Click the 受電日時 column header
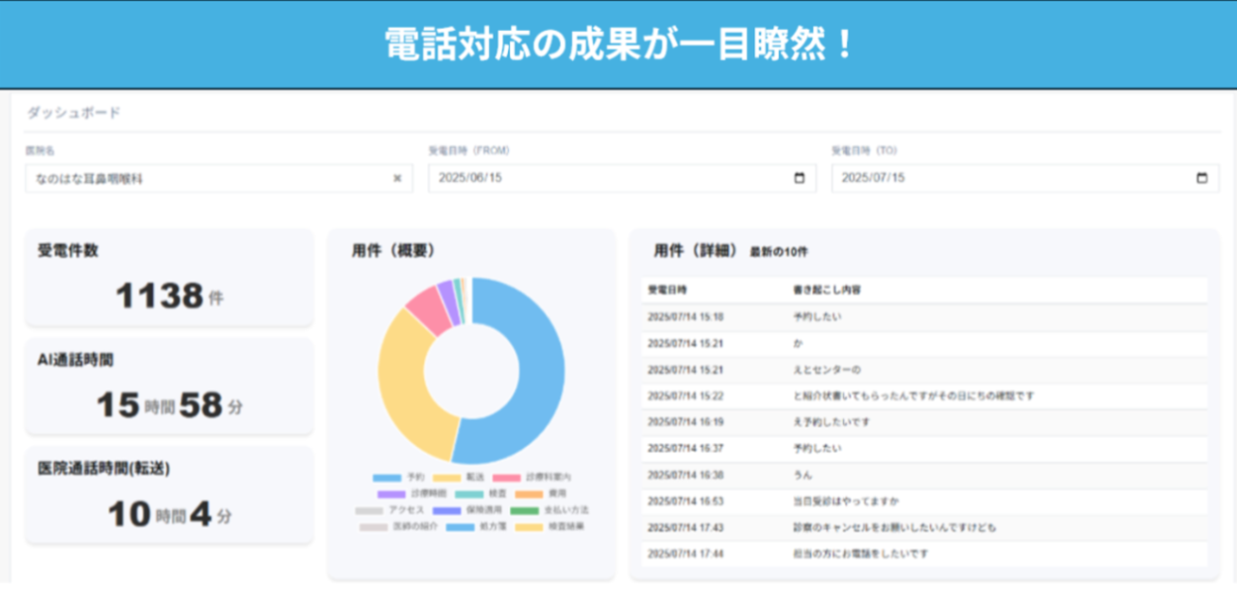 pyautogui.click(x=666, y=289)
